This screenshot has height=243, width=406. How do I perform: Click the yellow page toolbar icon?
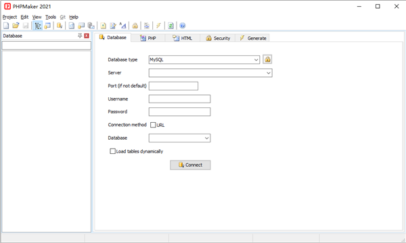[103, 26]
